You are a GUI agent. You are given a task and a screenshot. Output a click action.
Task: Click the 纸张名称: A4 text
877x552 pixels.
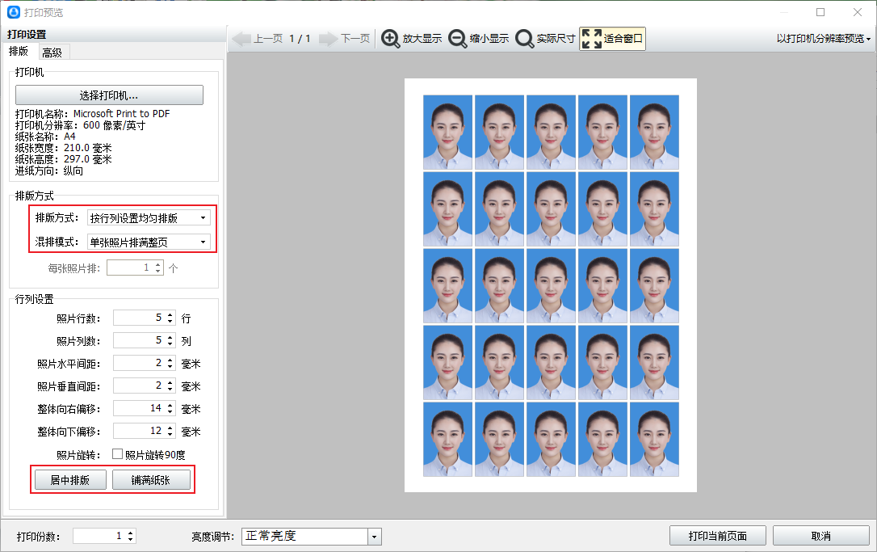coord(45,137)
